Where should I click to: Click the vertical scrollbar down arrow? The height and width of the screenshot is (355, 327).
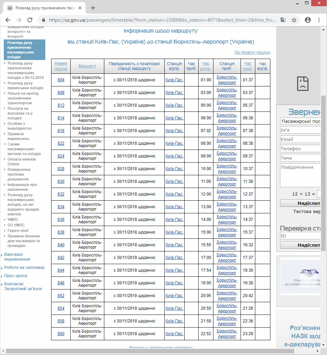pos(323,345)
